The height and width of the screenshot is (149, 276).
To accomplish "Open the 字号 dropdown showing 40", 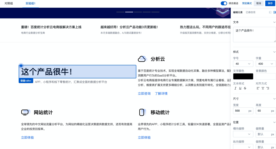I will (243, 64).
